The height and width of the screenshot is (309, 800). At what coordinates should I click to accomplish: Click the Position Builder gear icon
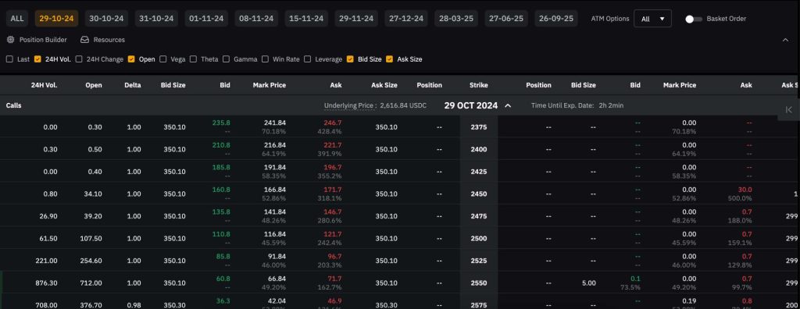[x=10, y=39]
